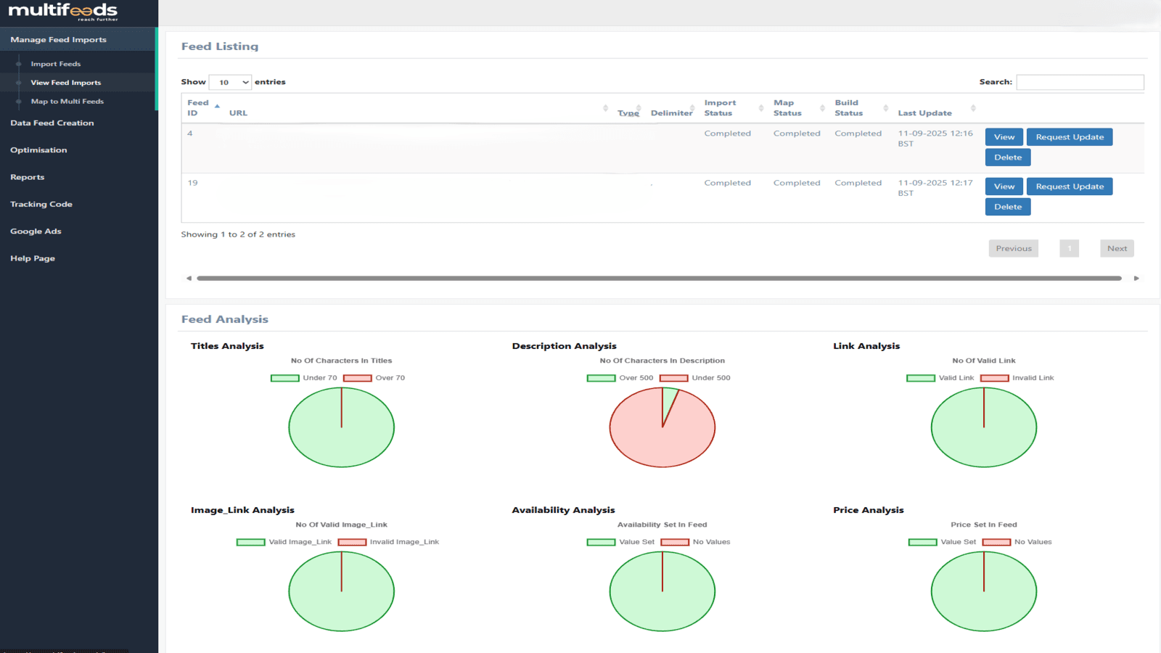Select page 1 pagination button
The image size is (1161, 653).
[x=1069, y=248]
